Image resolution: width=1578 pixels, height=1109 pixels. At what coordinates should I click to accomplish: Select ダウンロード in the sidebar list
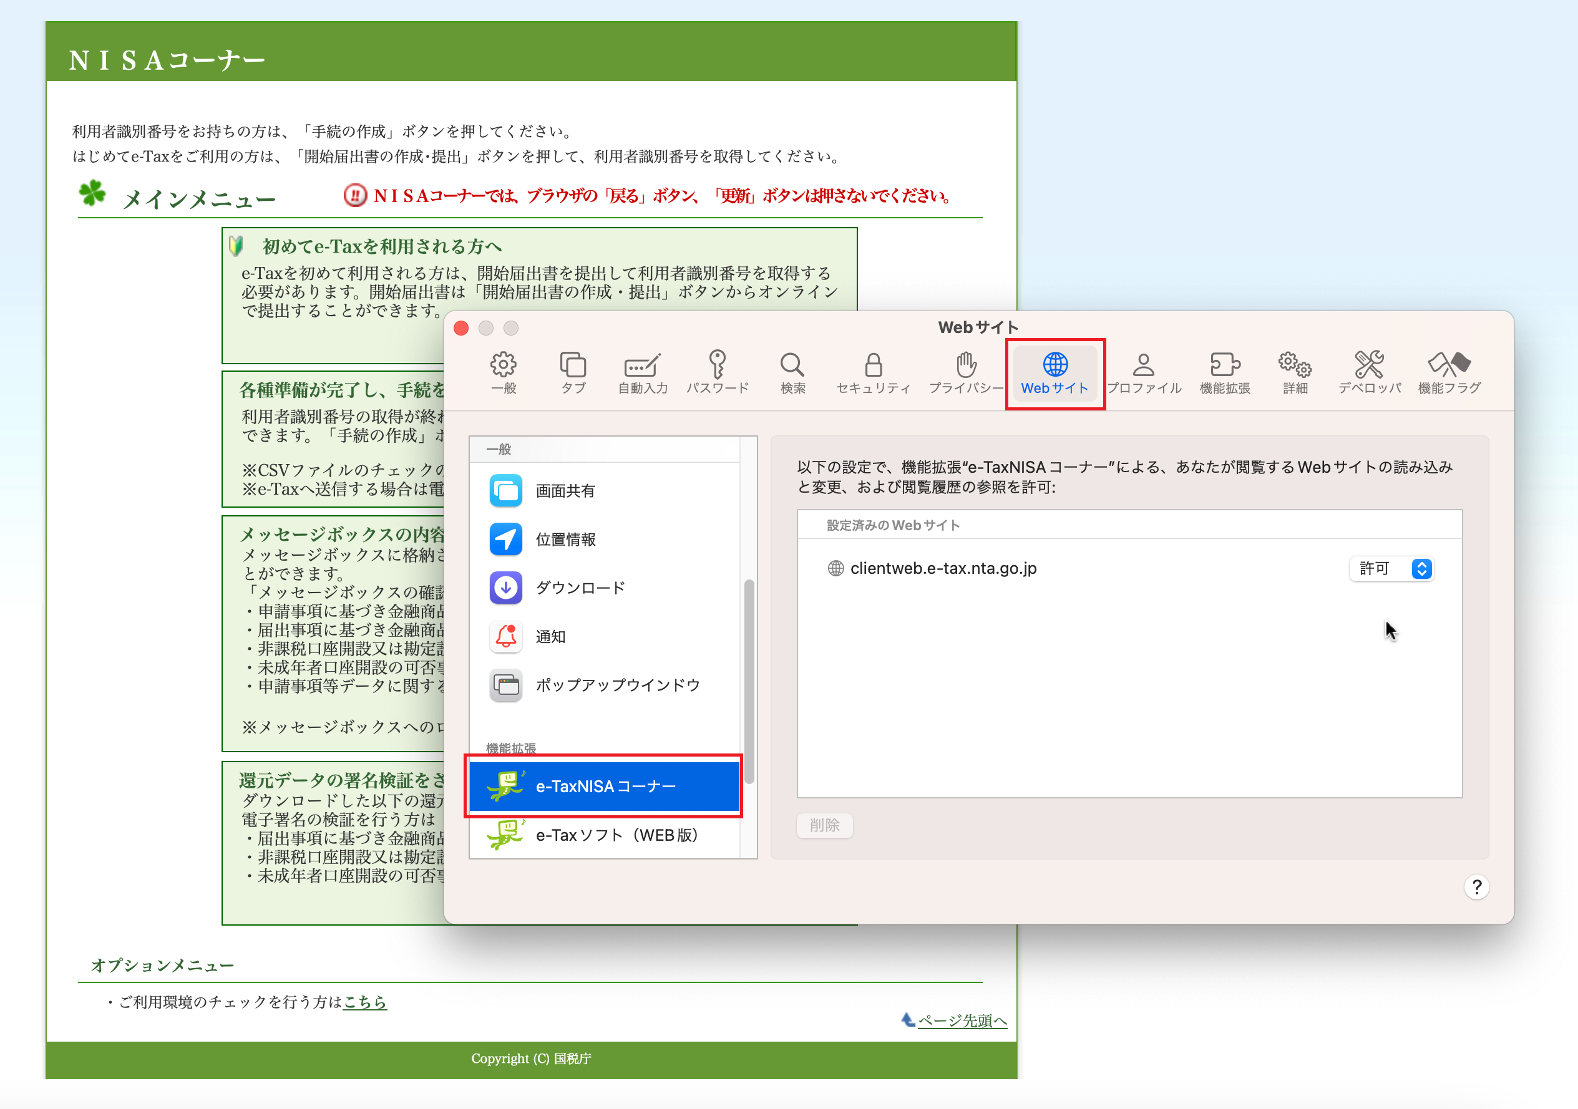click(605, 588)
